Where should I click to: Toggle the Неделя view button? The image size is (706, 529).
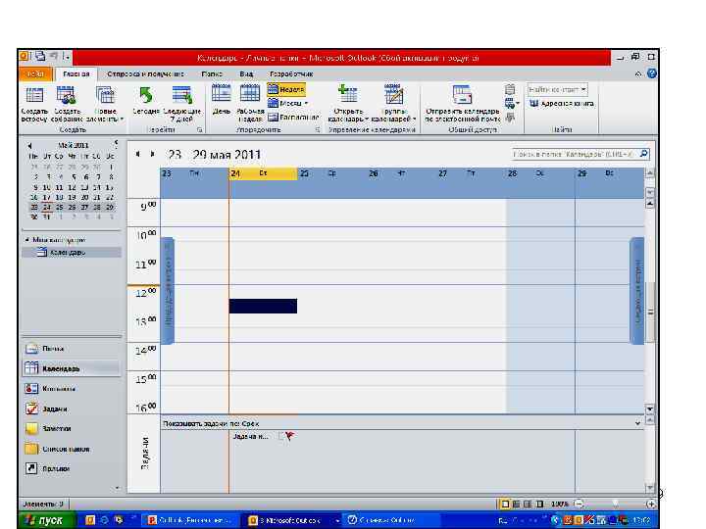(x=286, y=89)
